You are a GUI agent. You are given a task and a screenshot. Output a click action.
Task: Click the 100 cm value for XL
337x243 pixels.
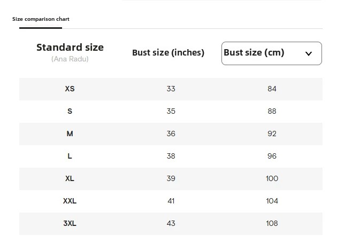272,178
